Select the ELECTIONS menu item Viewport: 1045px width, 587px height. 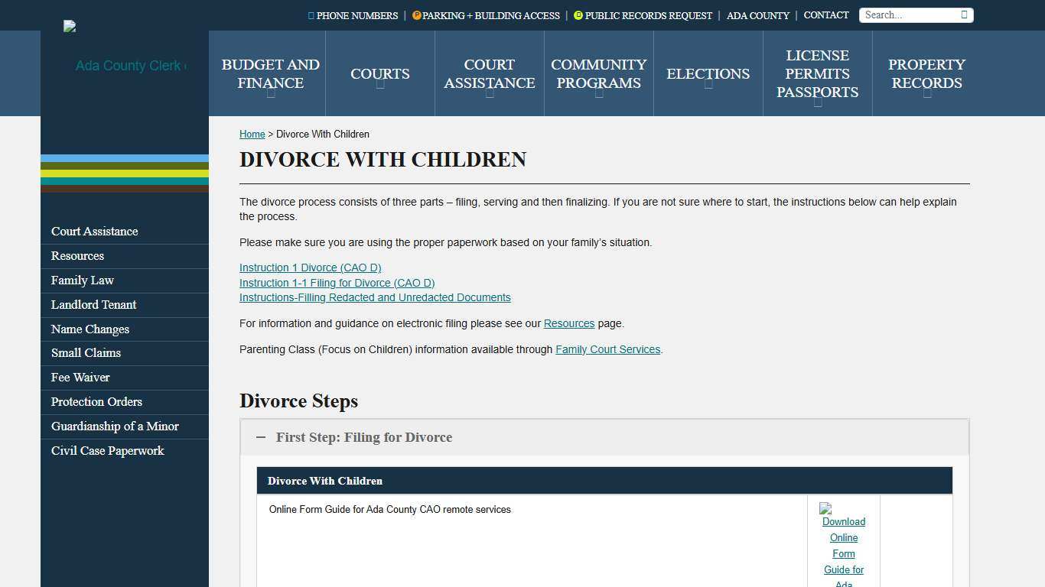pos(708,73)
